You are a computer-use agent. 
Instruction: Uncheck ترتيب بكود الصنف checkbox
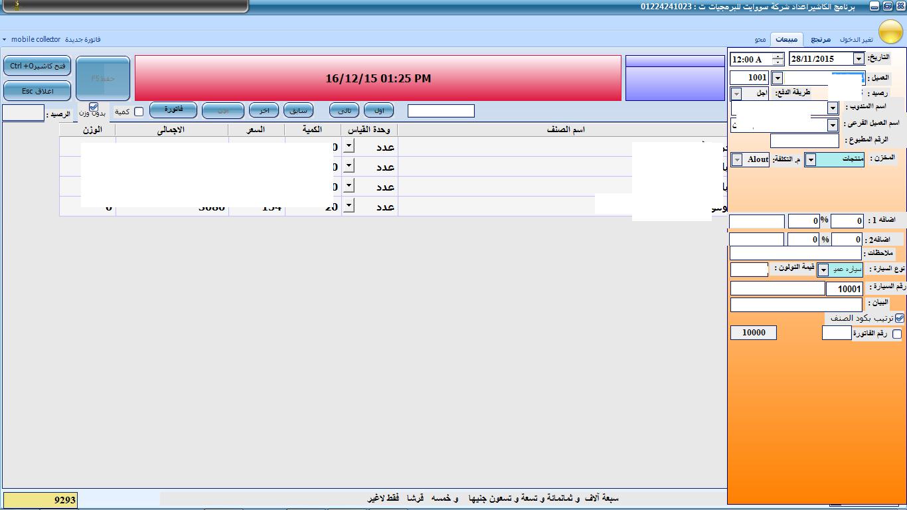click(899, 318)
